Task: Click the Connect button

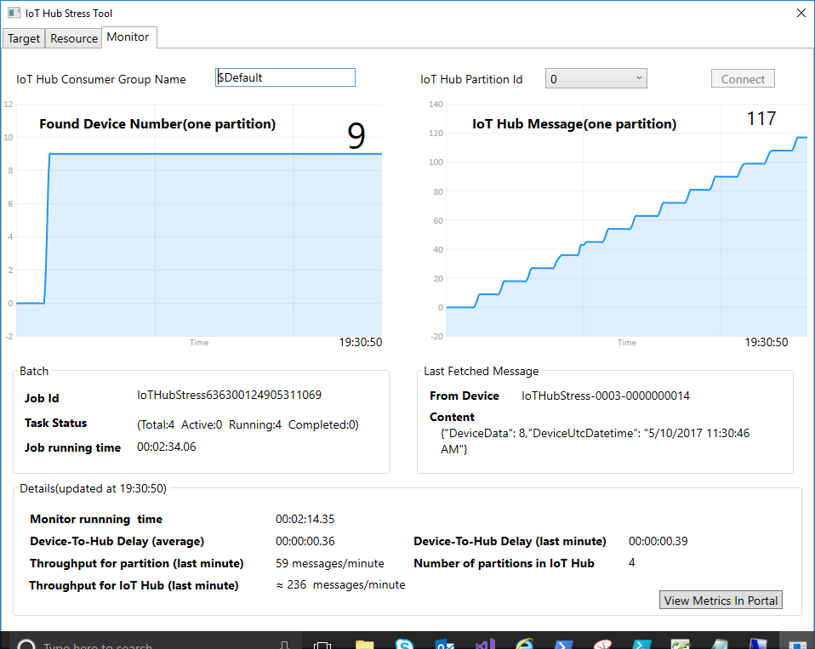Action: [x=743, y=79]
